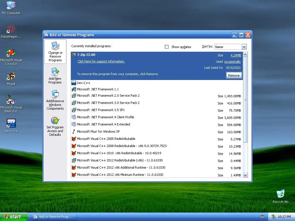Click Visual C++ 2012 Redistributable (x86) icon
The width and height of the screenshot is (295, 221).
[x=74, y=160]
